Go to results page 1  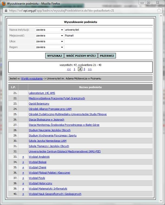[74, 69]
